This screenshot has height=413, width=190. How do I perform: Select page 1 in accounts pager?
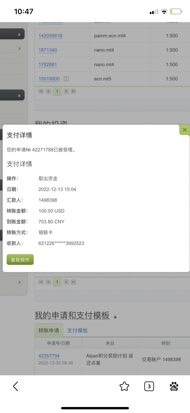(x=57, y=91)
